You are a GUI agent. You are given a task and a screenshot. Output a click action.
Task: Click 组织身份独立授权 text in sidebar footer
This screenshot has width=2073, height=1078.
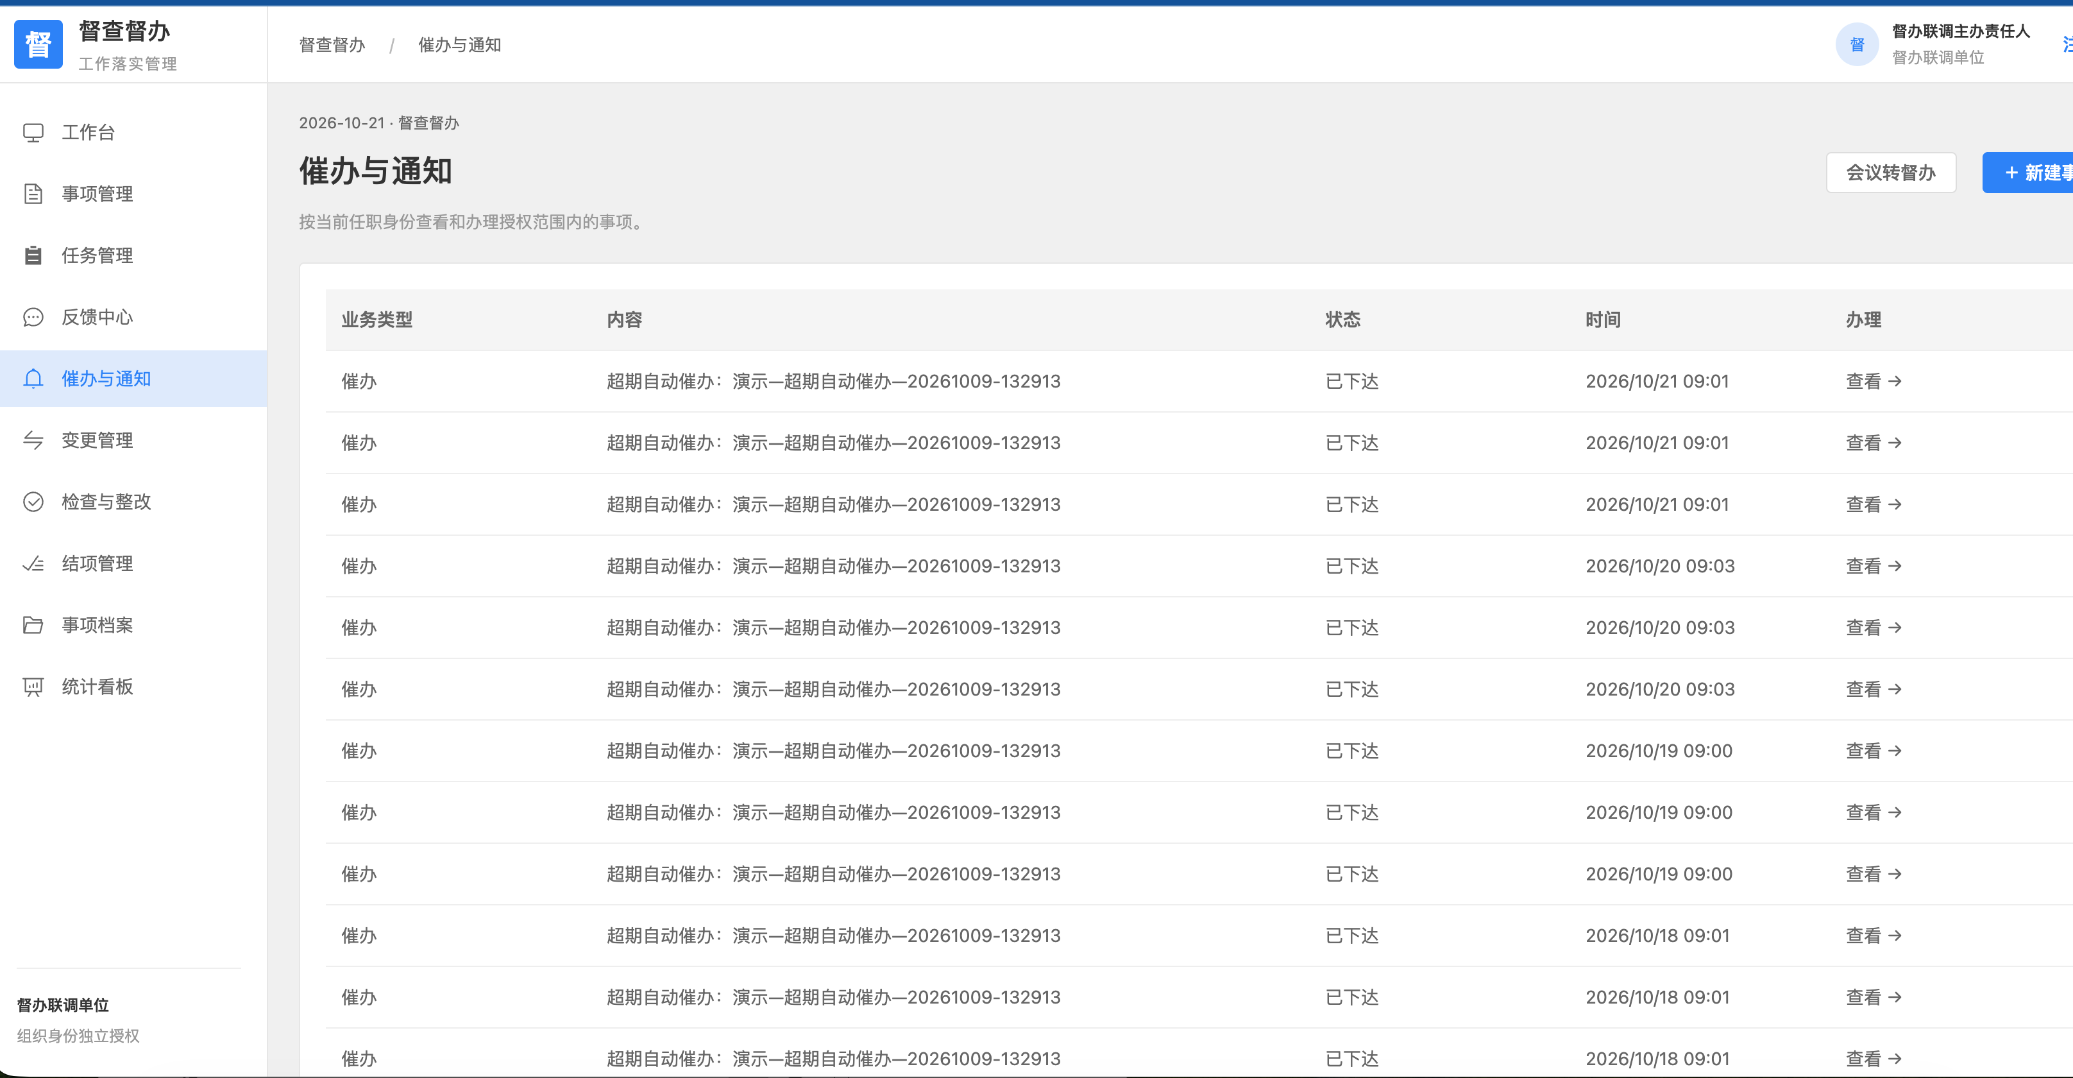tap(78, 1036)
